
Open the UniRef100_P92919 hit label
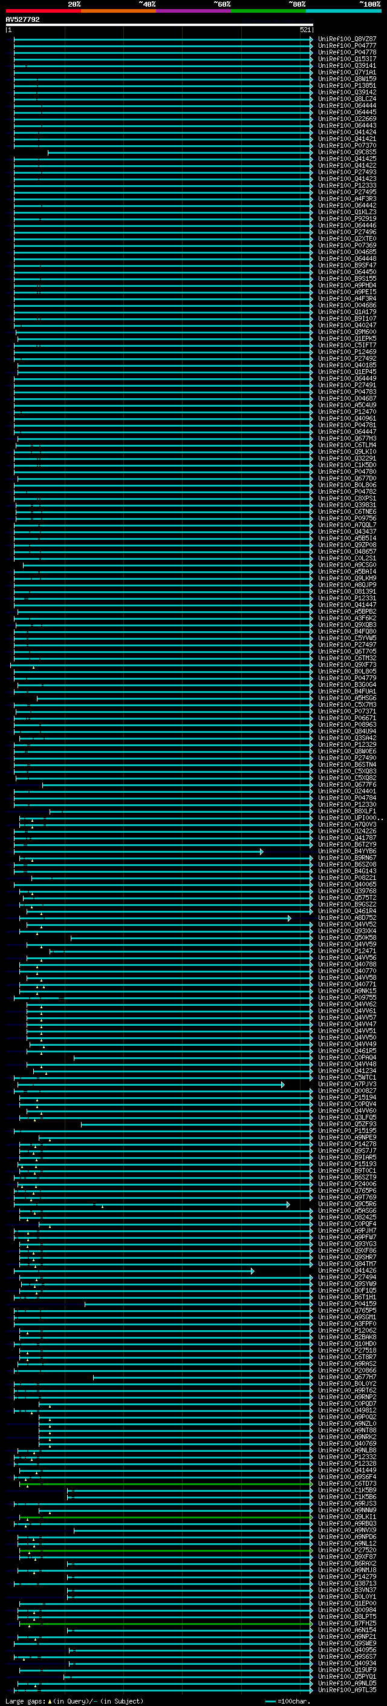[347, 218]
